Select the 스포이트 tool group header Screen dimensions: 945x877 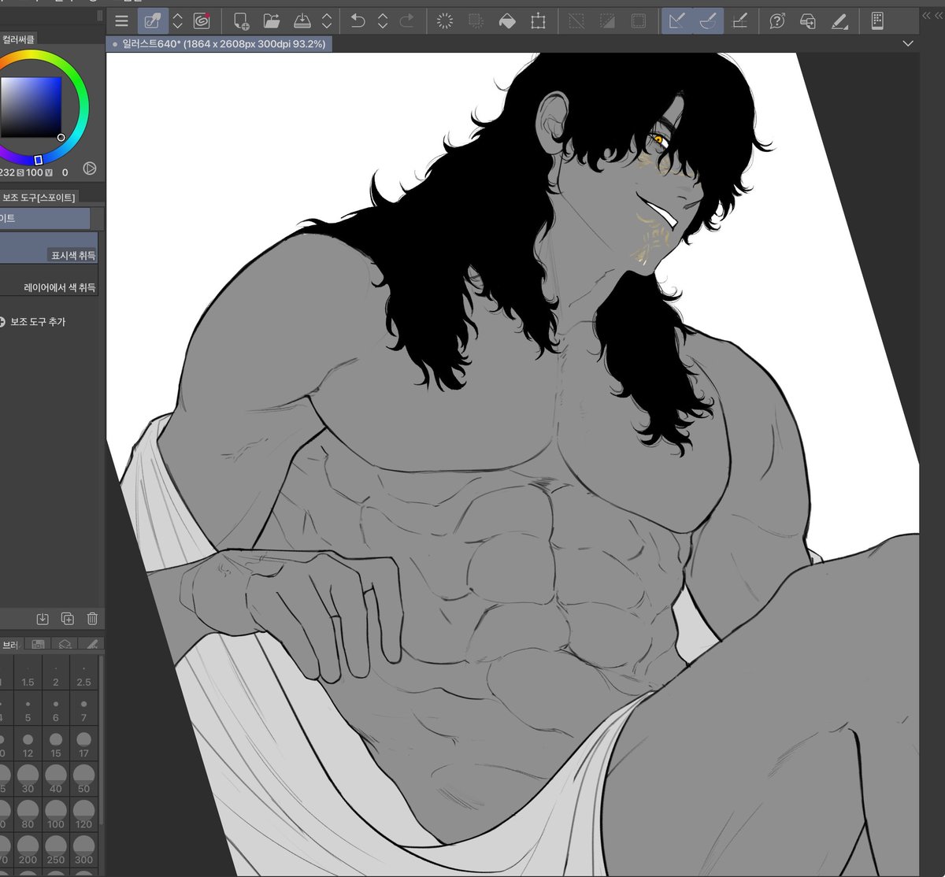click(x=45, y=218)
